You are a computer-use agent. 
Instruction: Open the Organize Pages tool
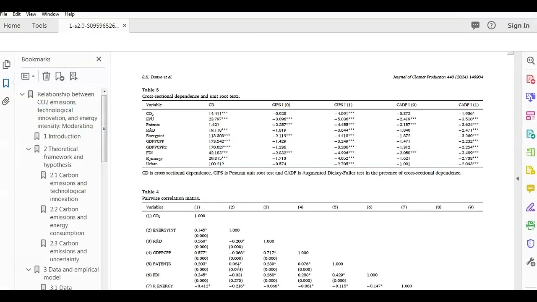[531, 116]
